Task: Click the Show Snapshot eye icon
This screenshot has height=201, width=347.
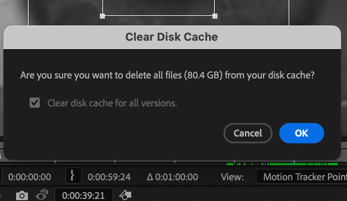Action: pyautogui.click(x=42, y=195)
